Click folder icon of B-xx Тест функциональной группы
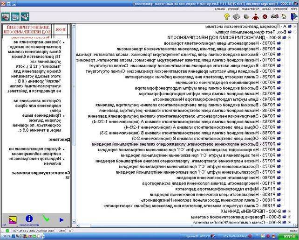The height and width of the screenshot is (240, 299). tap(290, 32)
